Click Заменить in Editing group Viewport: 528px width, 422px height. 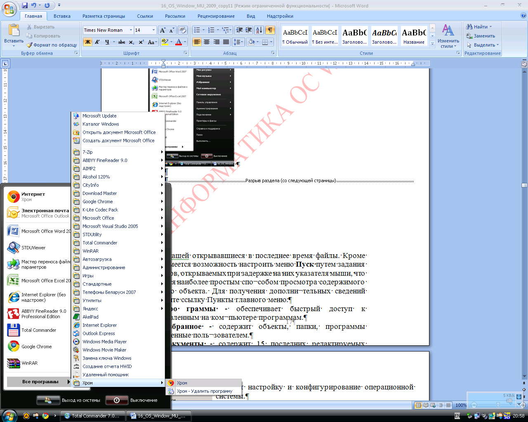pos(481,36)
